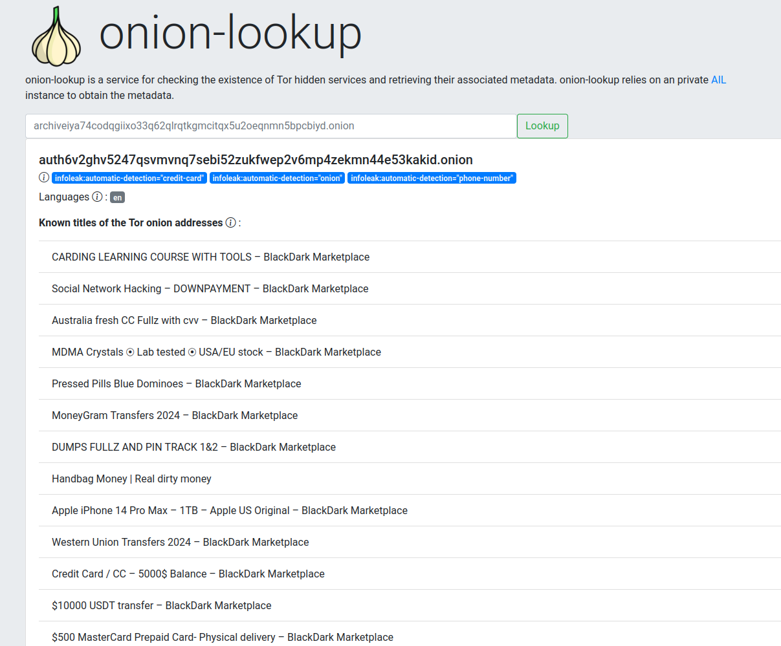Select the MoneyGram Transfers 2024 row

pos(175,415)
